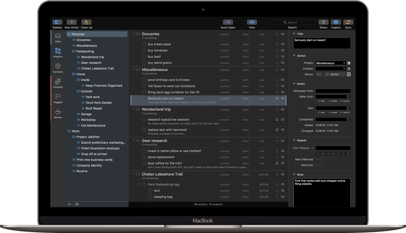
Task: Toggle the Inspect panel icon
Action: 336,22
